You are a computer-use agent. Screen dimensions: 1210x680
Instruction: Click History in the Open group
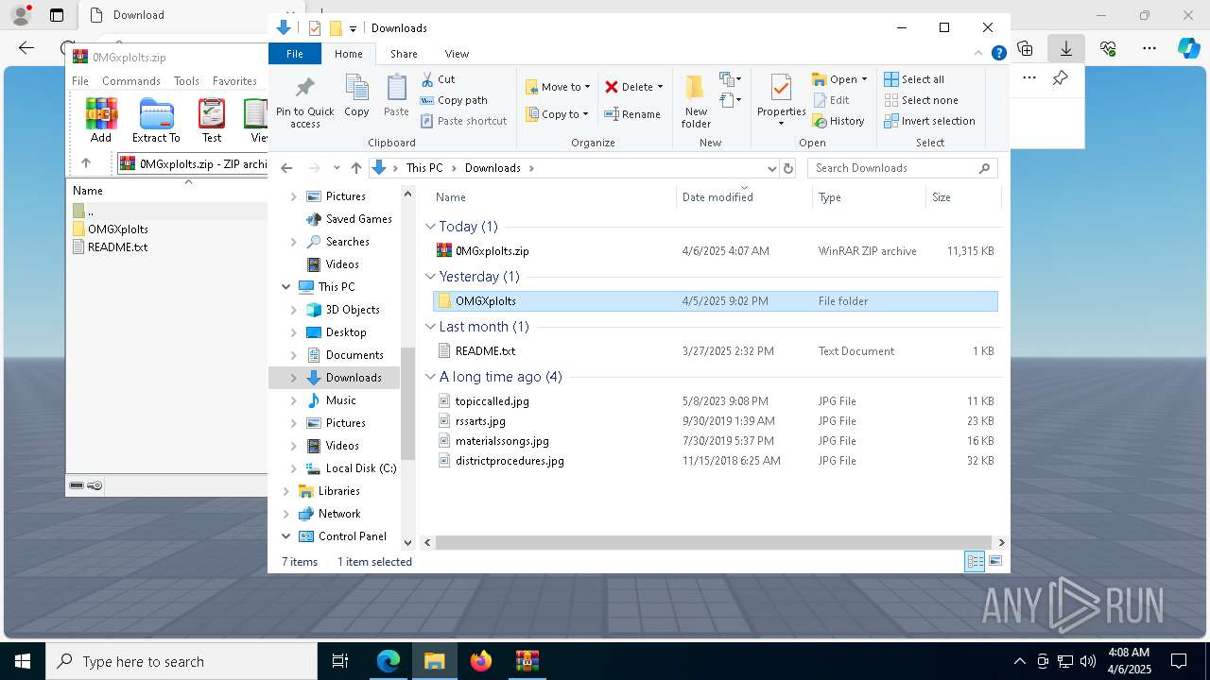[838, 121]
